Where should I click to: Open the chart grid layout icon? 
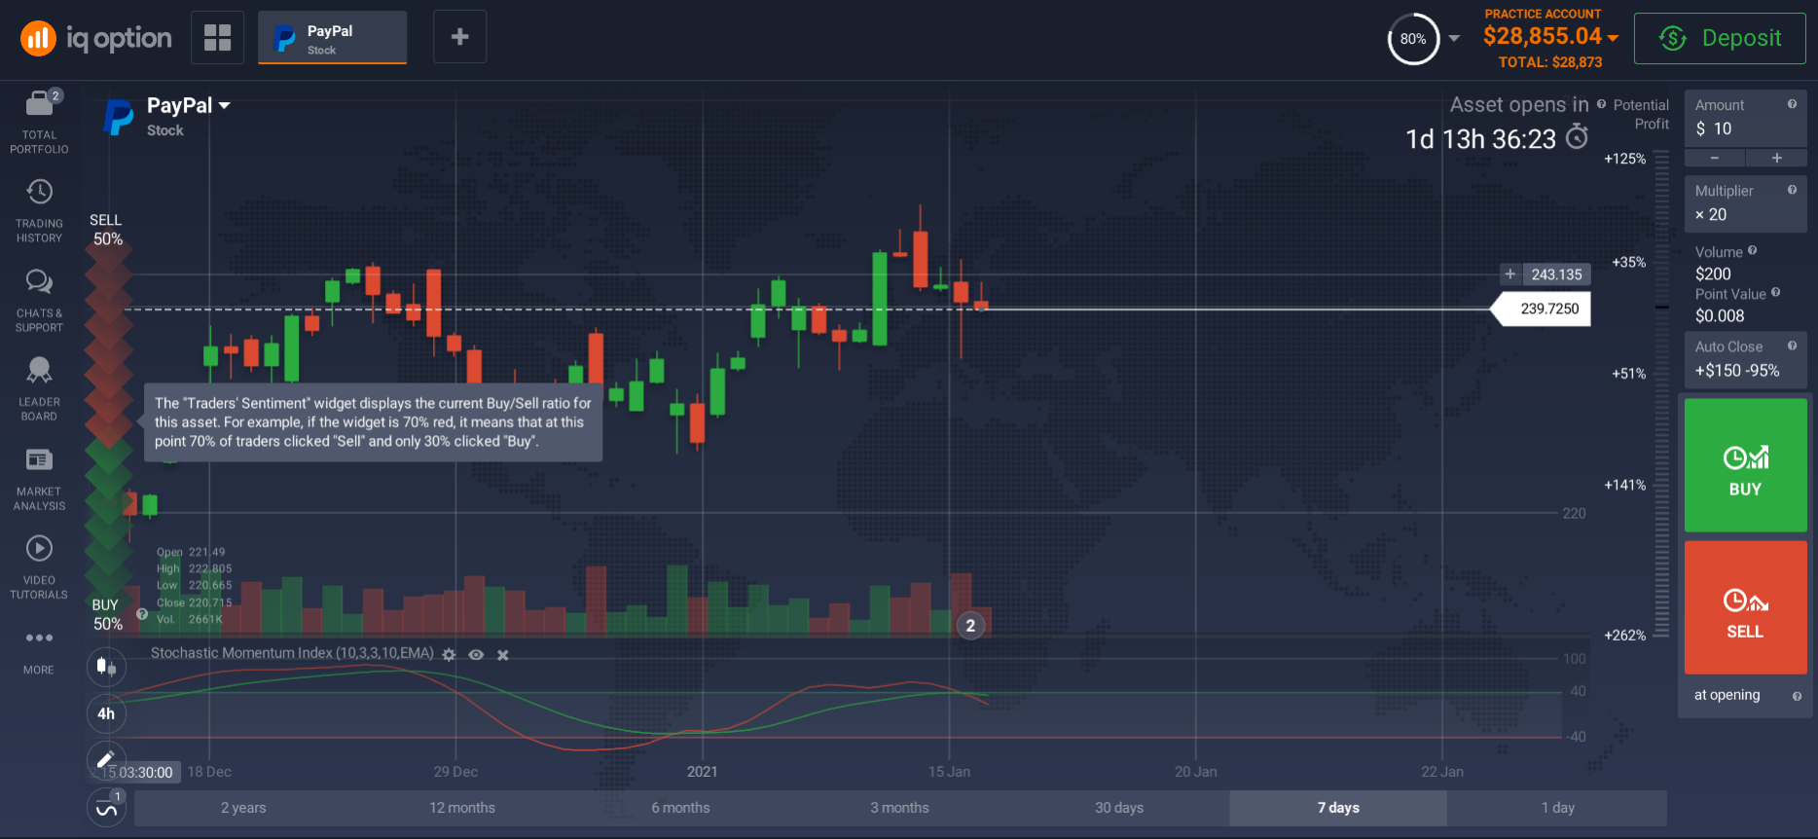[x=217, y=38]
